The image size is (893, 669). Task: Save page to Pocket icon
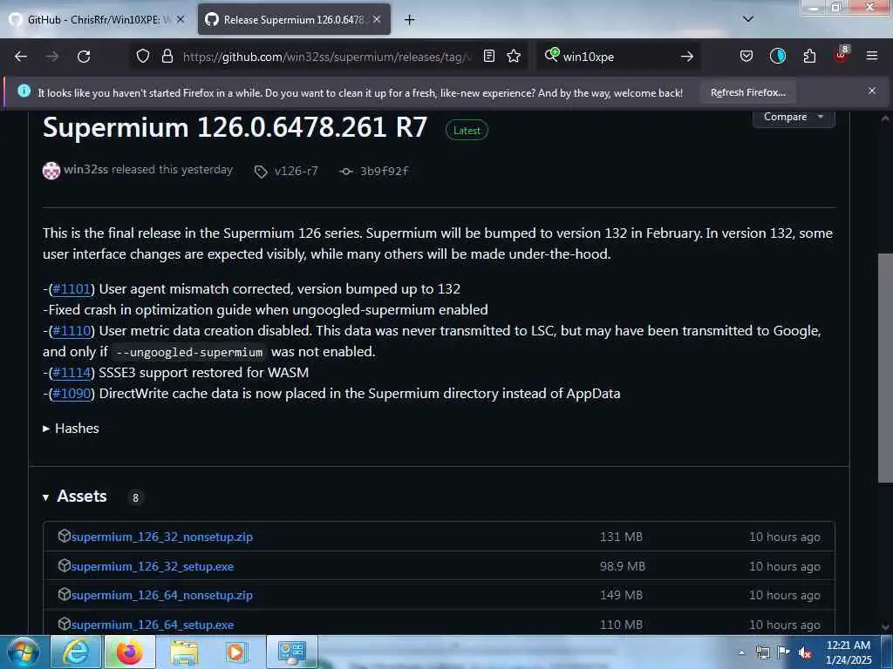click(x=746, y=56)
